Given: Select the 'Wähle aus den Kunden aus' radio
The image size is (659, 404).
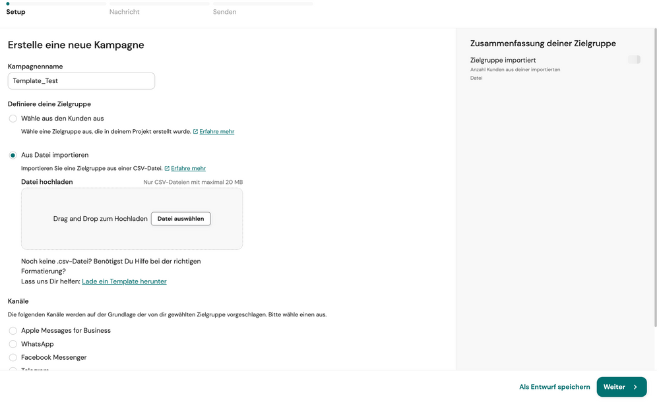Looking at the screenshot, I should [x=13, y=119].
